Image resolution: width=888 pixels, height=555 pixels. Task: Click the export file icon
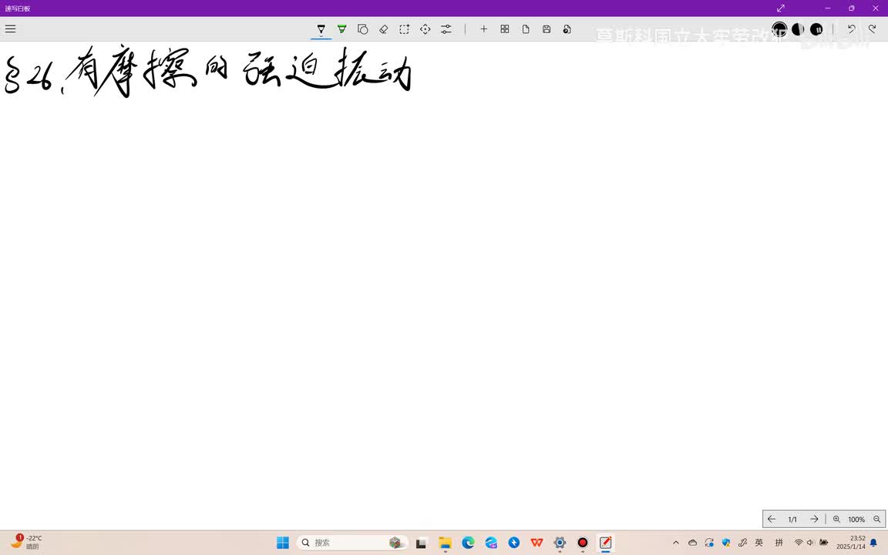tap(567, 29)
